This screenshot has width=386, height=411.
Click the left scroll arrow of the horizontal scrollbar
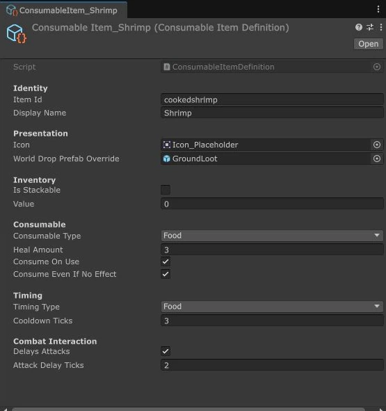coord(6,409)
